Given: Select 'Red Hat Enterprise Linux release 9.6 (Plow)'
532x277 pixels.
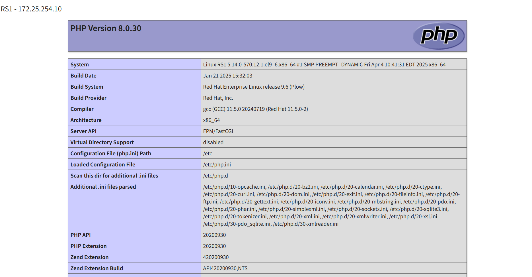Looking at the screenshot, I should tap(254, 87).
